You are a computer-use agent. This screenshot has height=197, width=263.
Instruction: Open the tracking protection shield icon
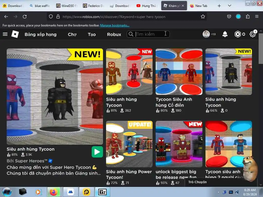pyautogui.click(x=51, y=17)
